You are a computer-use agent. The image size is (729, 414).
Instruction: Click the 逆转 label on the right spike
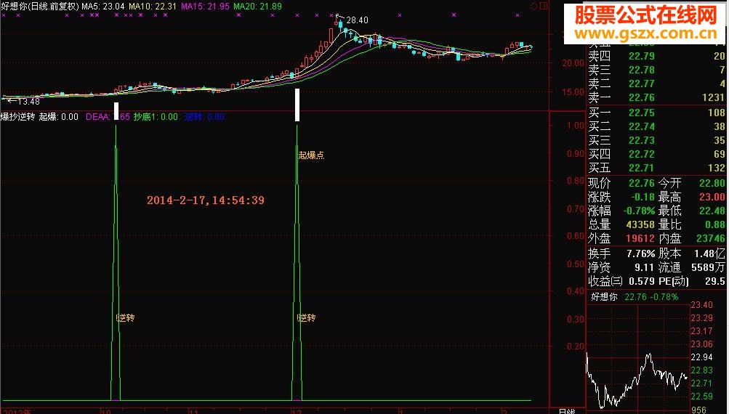[x=307, y=318]
